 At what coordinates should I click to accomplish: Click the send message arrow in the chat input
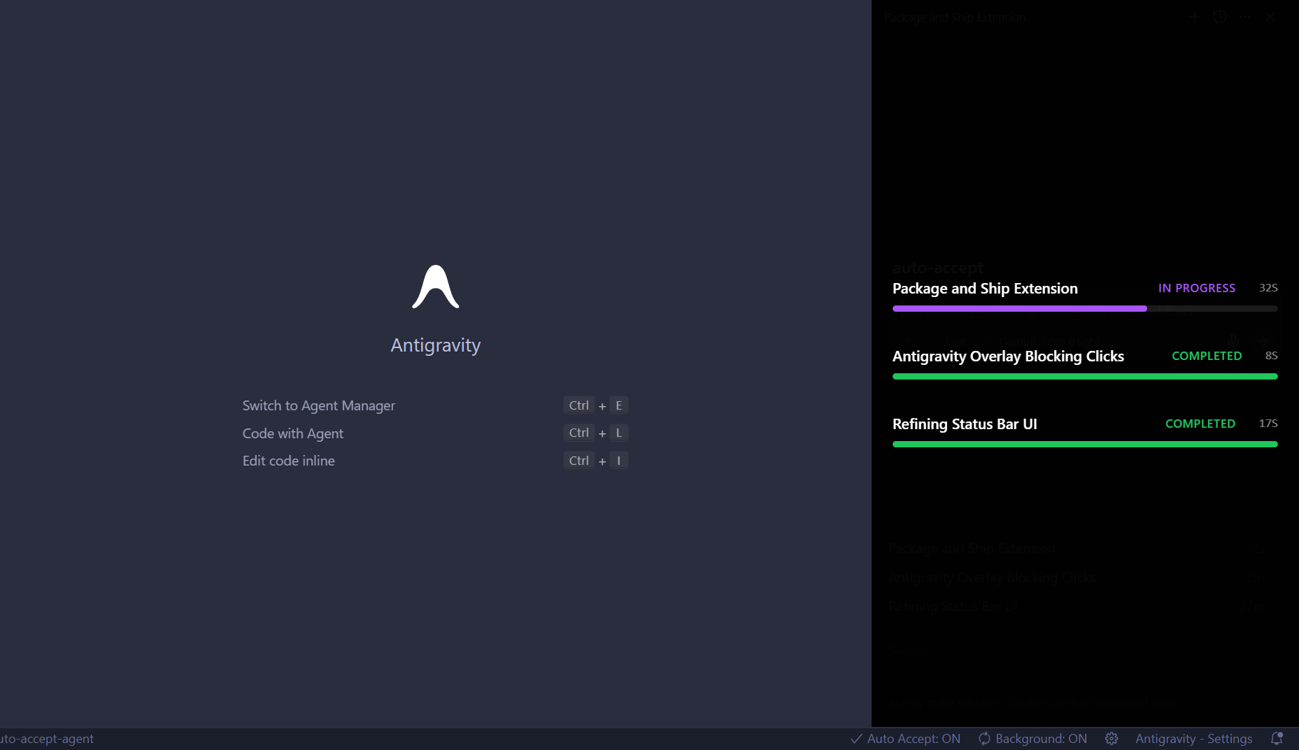coord(1263,341)
